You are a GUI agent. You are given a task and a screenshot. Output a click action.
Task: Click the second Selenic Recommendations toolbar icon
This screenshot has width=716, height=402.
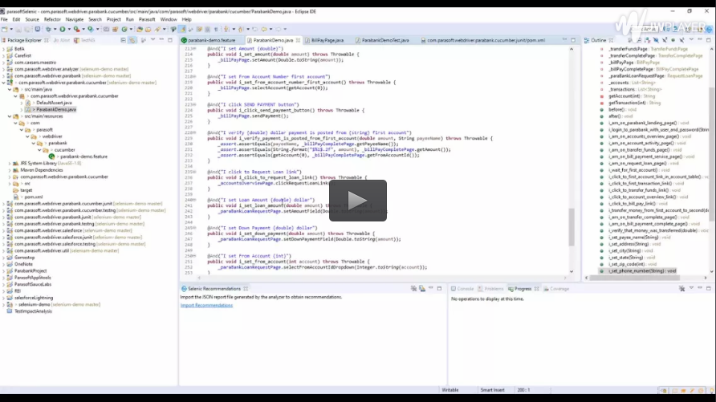tap(422, 289)
